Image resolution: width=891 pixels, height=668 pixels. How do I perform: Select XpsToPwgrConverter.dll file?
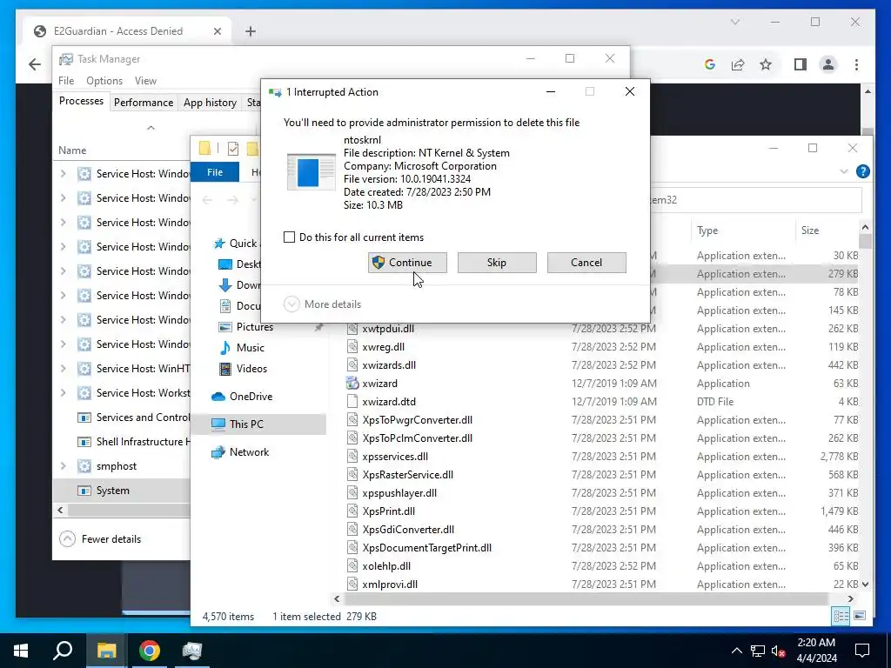tap(417, 420)
